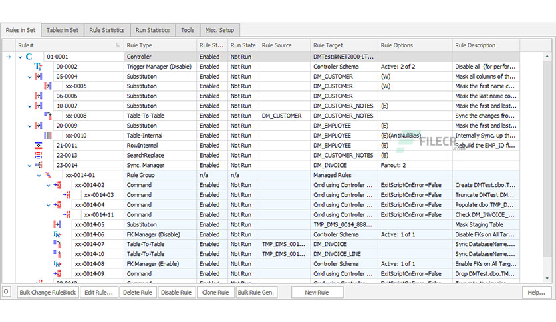Click the Bulk Rule Gen. button
Screen dimensions: 556x322
pyautogui.click(x=256, y=293)
